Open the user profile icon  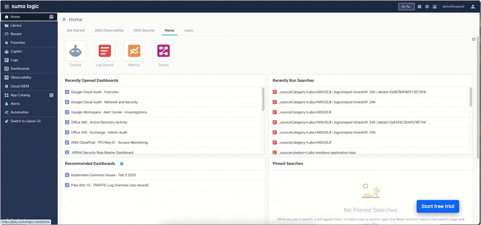(x=473, y=7)
